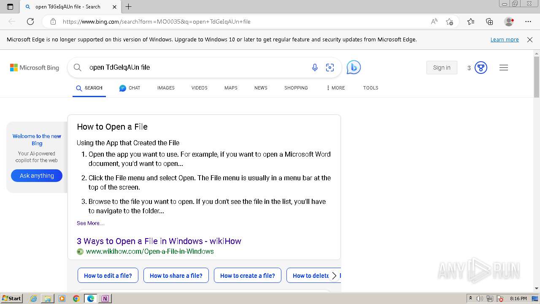
Task: Open Read aloud icon in address bar
Action: (x=434, y=22)
